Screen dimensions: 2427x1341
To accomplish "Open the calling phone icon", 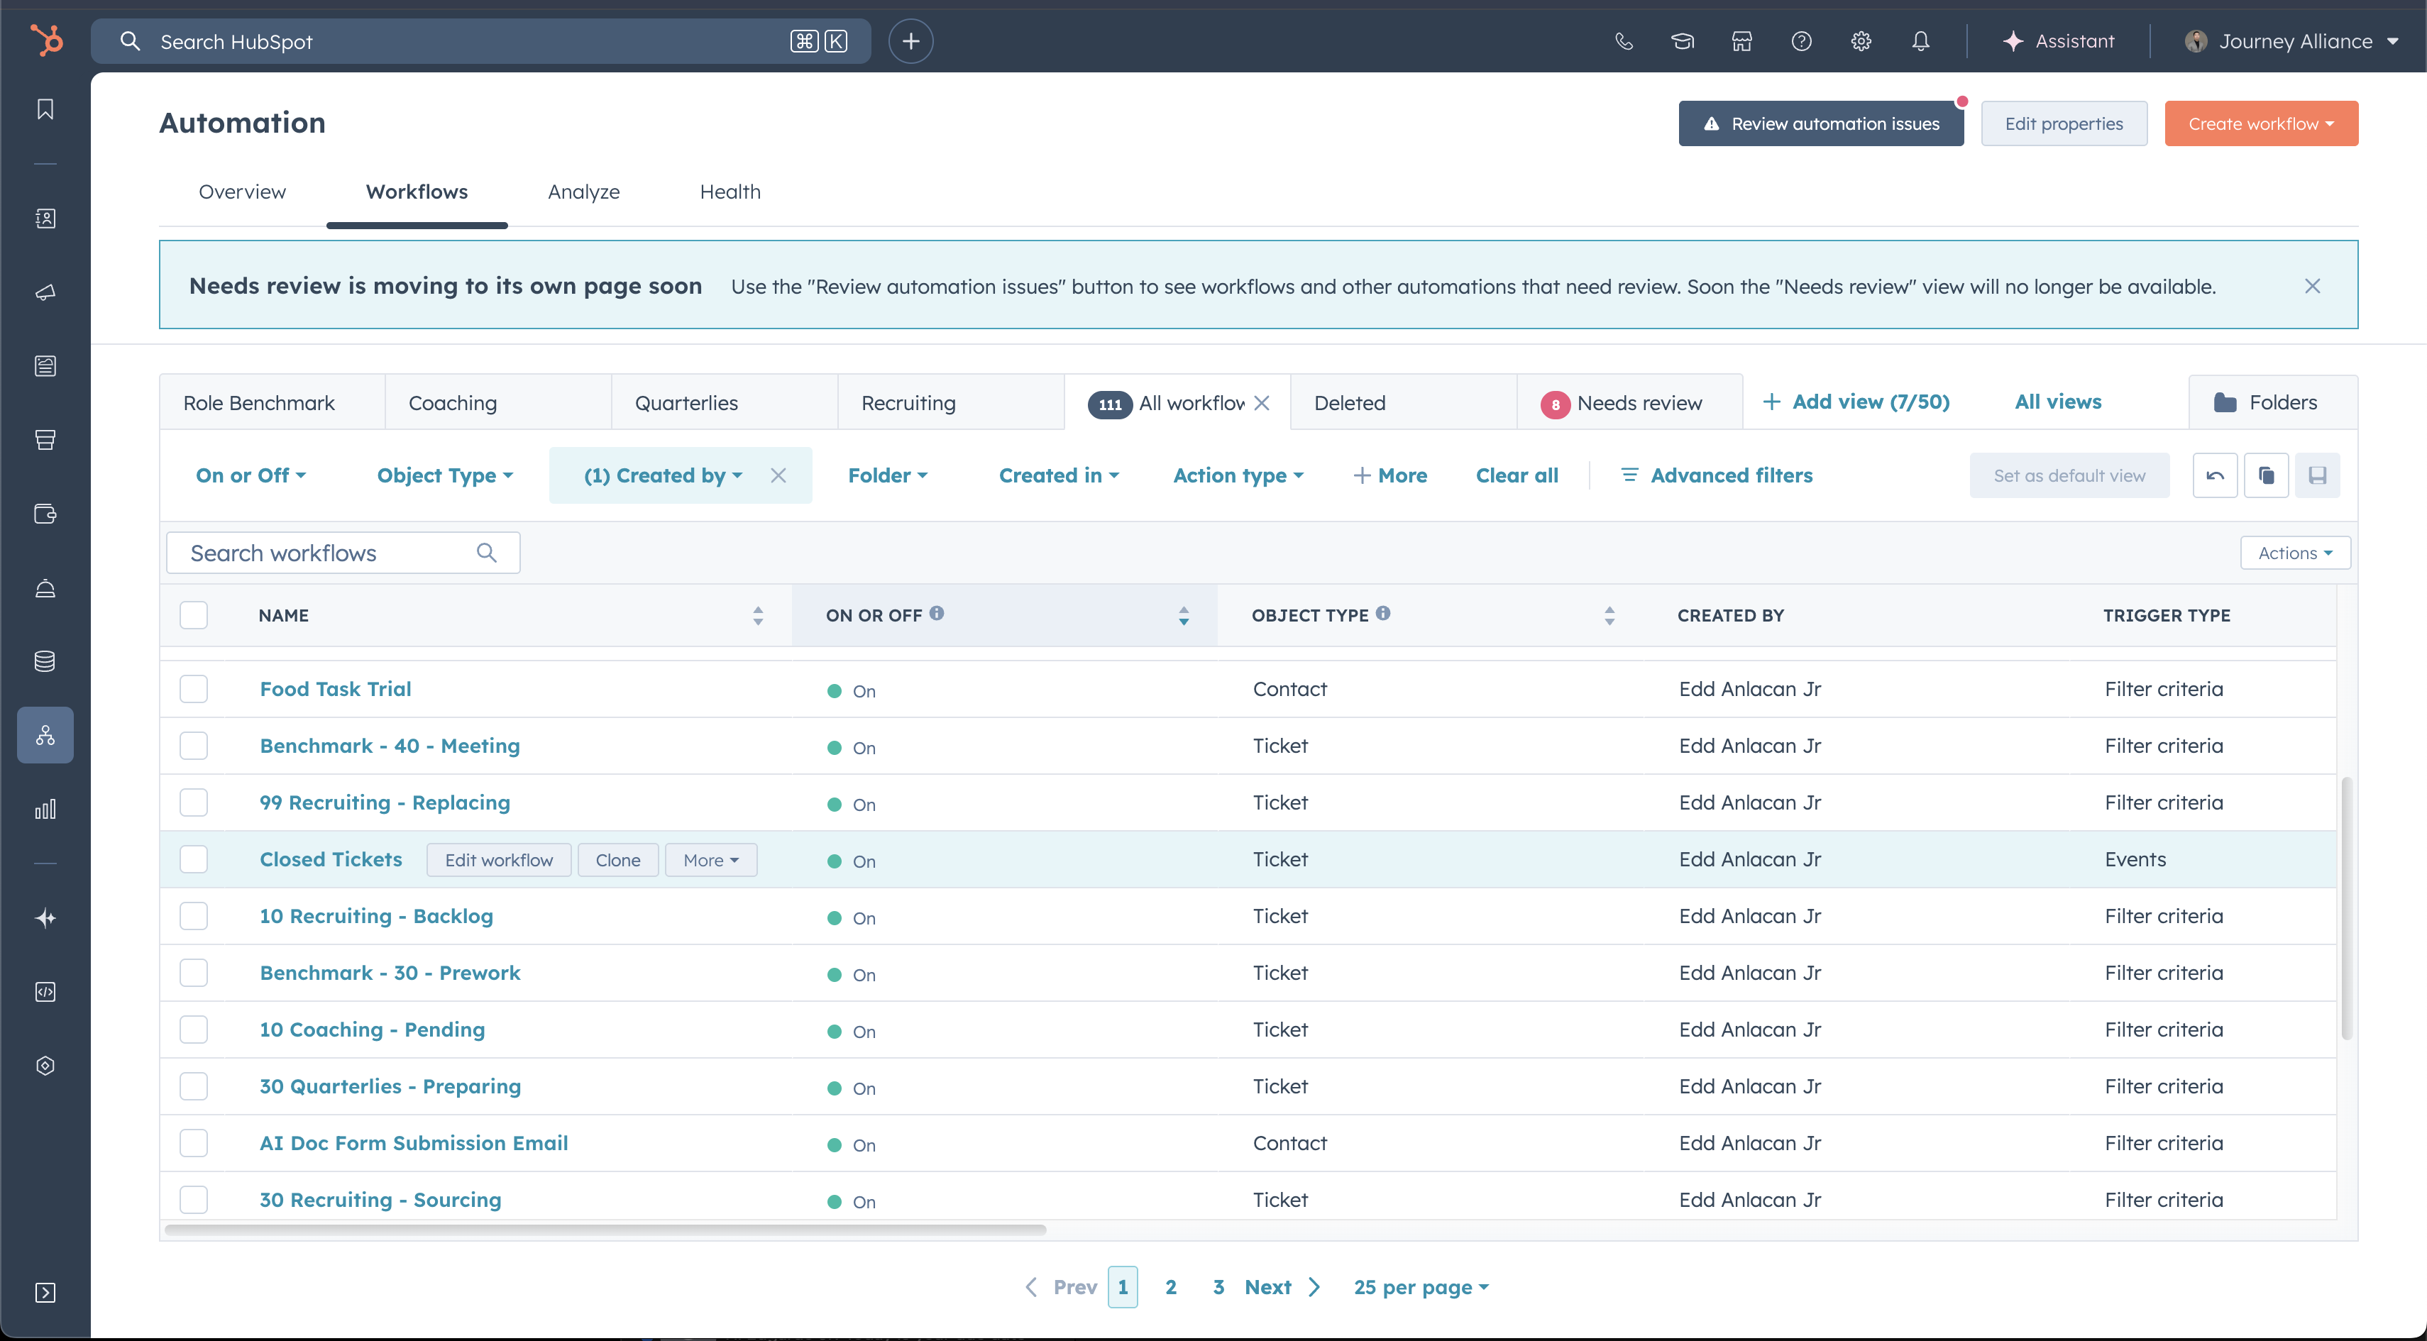I will click(x=1624, y=41).
